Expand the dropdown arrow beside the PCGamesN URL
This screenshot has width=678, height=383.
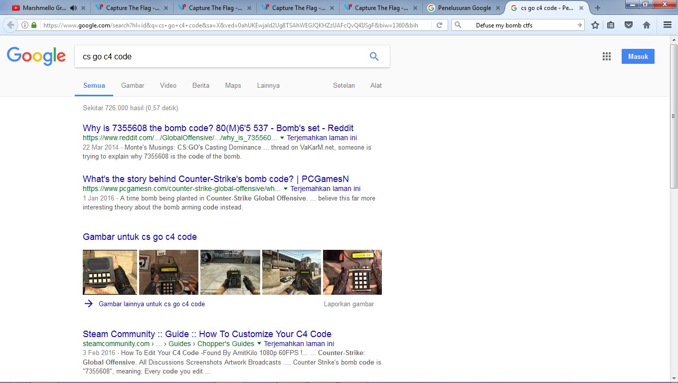286,189
